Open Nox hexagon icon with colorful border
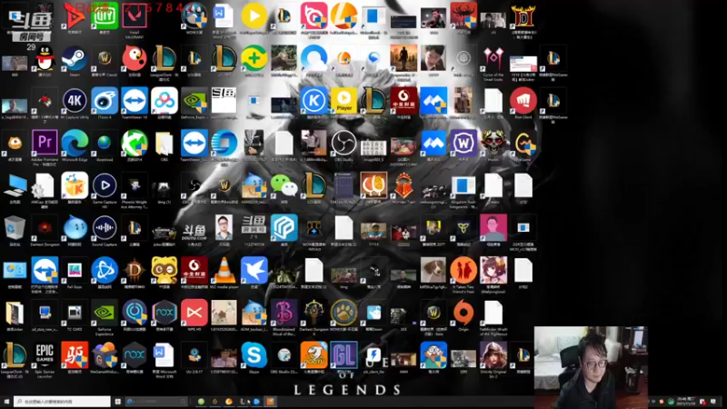 coord(164,313)
